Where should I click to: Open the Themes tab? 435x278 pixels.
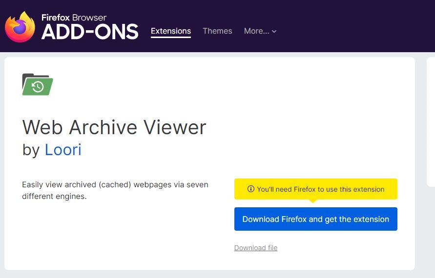pyautogui.click(x=217, y=31)
